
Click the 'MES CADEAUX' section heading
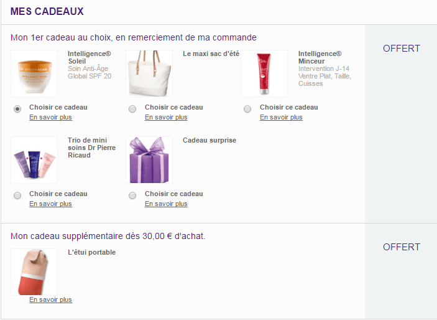click(x=47, y=11)
